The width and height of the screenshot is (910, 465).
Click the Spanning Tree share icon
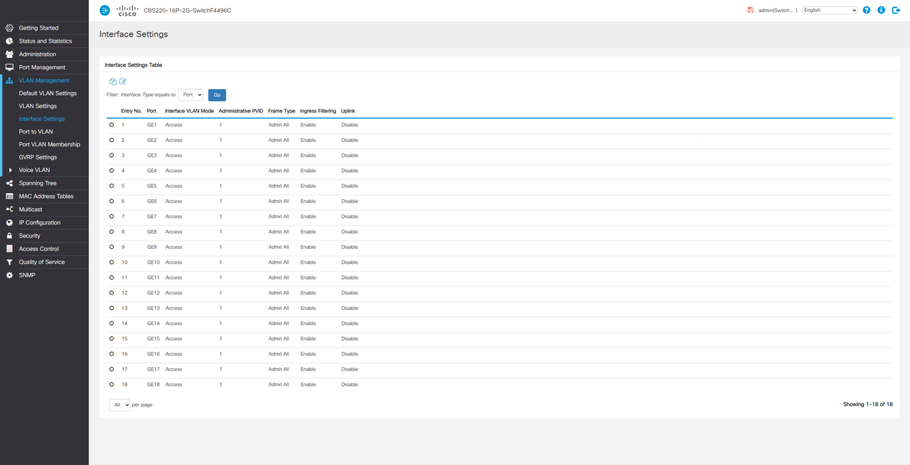[x=9, y=183]
